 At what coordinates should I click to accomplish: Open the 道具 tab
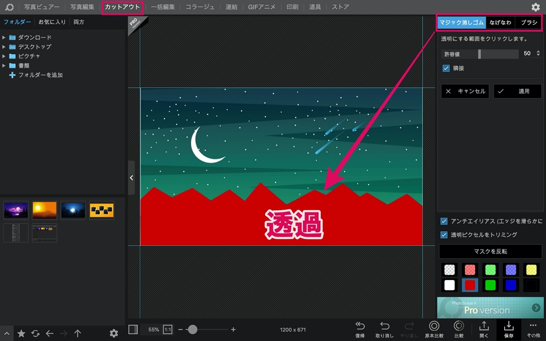pos(315,7)
